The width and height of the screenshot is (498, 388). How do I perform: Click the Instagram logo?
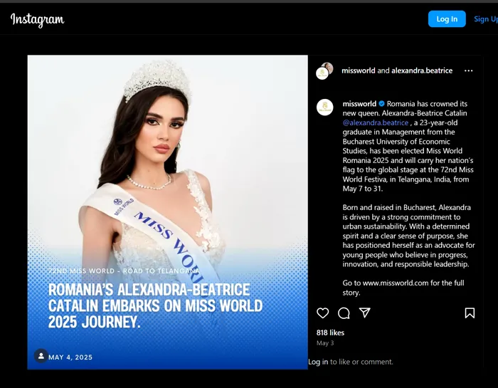(37, 20)
